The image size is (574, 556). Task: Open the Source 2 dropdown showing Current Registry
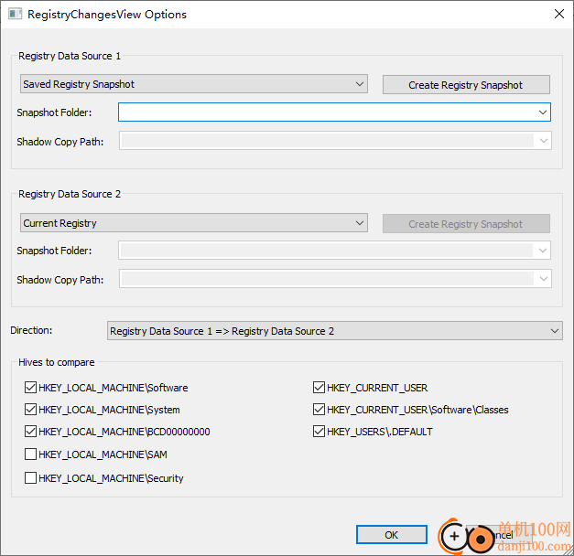194,223
